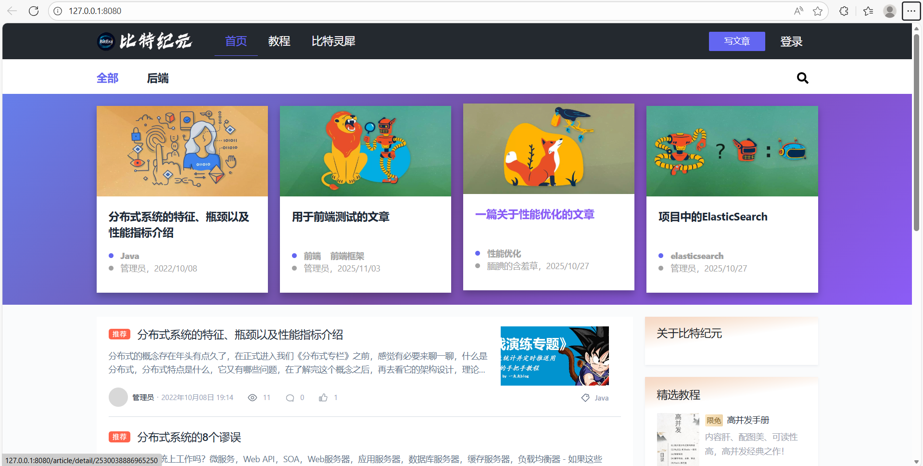The height and width of the screenshot is (466, 923).
Task: Click the 登录 login link
Action: (x=791, y=41)
